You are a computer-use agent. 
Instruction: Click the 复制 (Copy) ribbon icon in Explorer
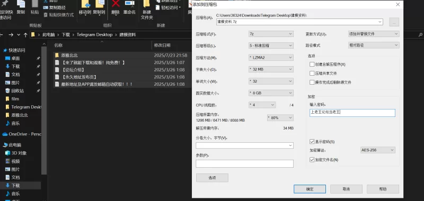click(21, 7)
